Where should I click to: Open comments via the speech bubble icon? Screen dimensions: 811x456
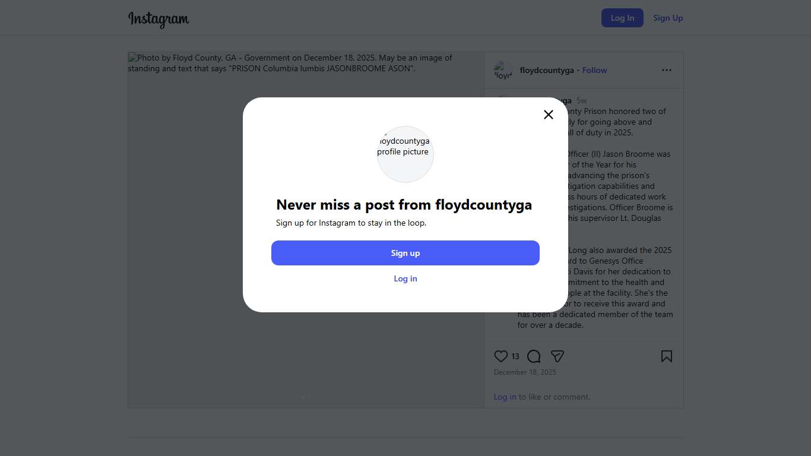coord(534,356)
